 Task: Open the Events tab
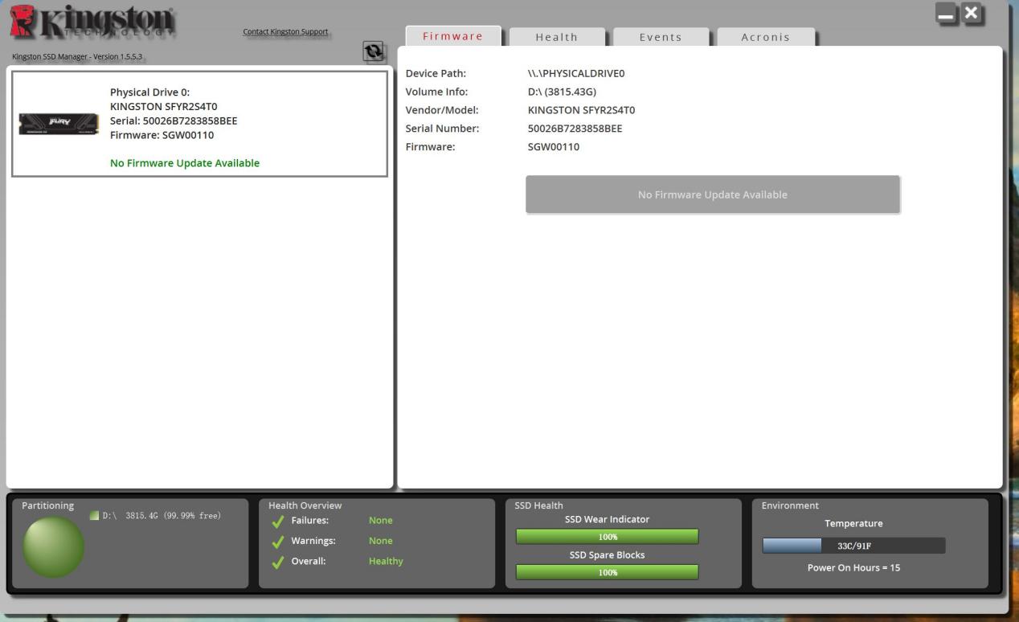(660, 37)
